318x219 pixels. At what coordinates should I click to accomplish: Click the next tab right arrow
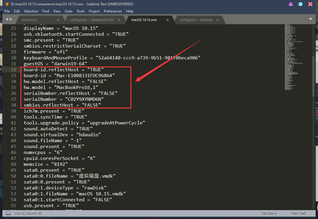coord(11,19)
